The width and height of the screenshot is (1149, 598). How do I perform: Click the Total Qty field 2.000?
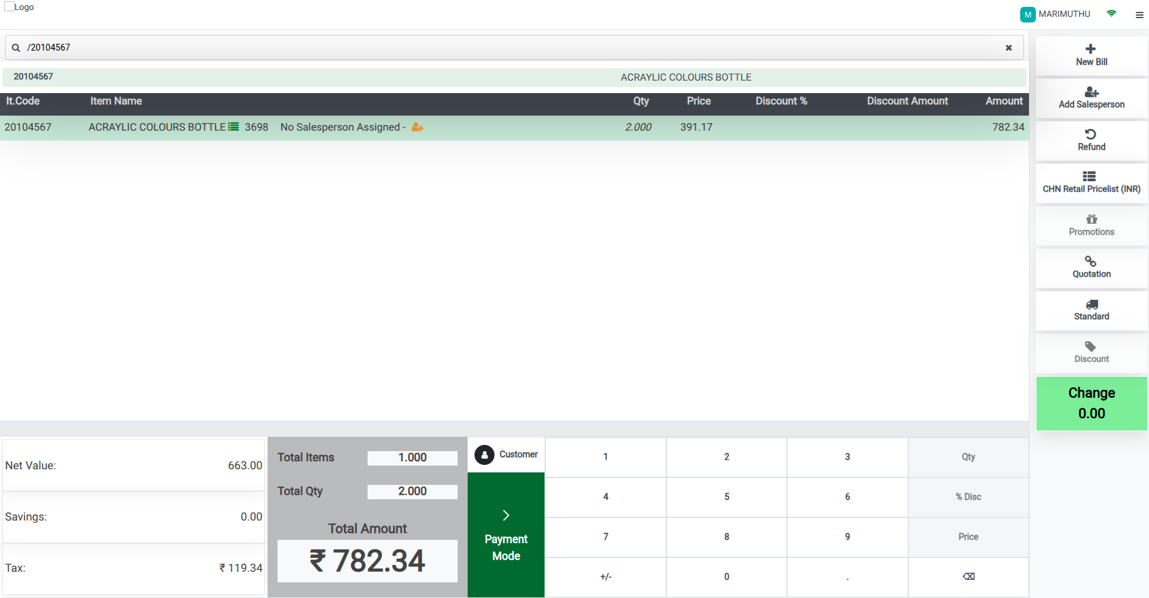(413, 492)
